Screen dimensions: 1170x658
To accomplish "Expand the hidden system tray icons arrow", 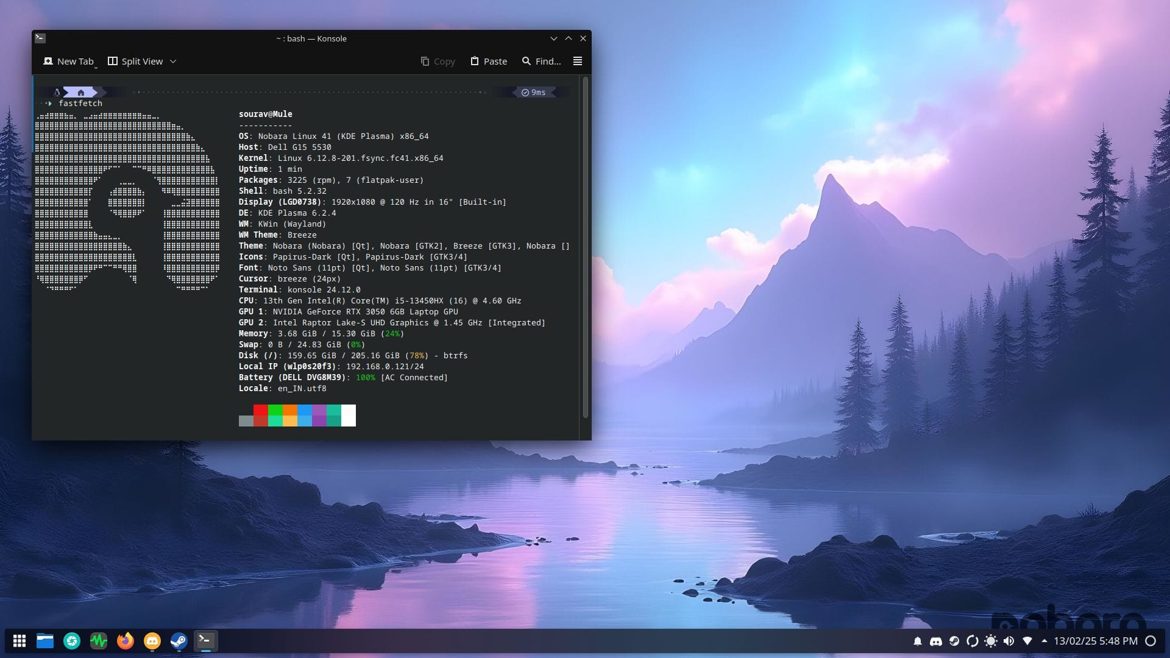I will pos(1044,641).
